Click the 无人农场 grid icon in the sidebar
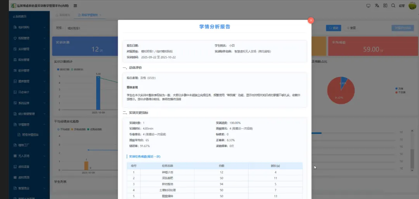The height and width of the screenshot is (199, 419). coord(15,156)
